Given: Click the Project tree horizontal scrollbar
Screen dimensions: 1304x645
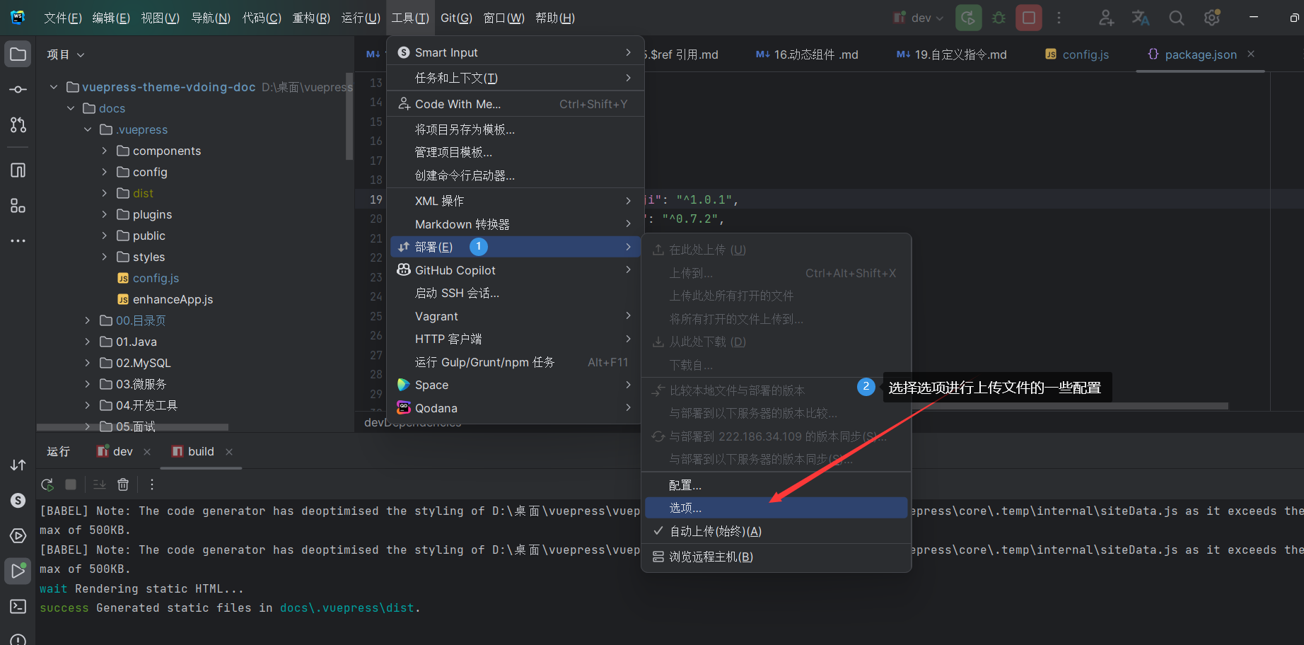Looking at the screenshot, I should (132, 427).
